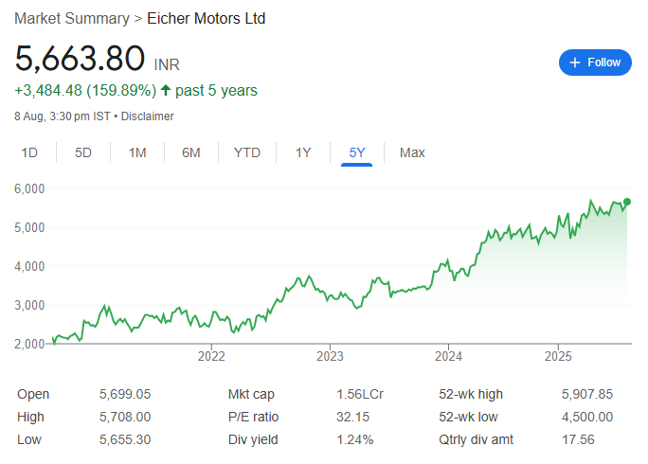Click the High label in stats table
The width and height of the screenshot is (648, 464).
[x=30, y=417]
